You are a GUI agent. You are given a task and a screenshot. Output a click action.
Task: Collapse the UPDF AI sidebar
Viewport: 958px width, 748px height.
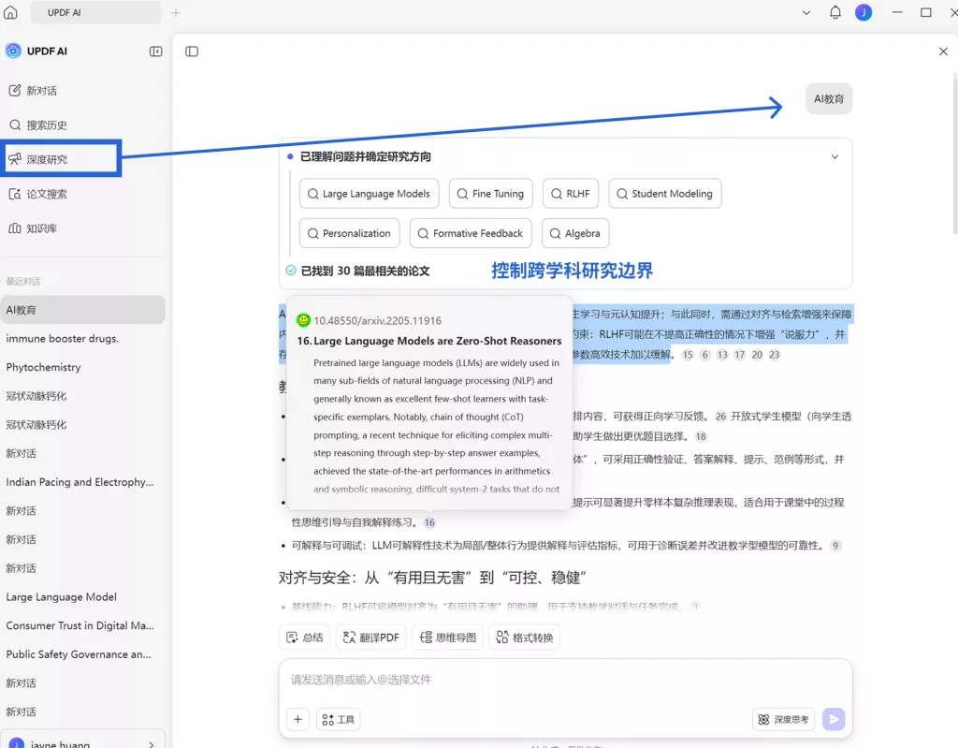click(156, 51)
